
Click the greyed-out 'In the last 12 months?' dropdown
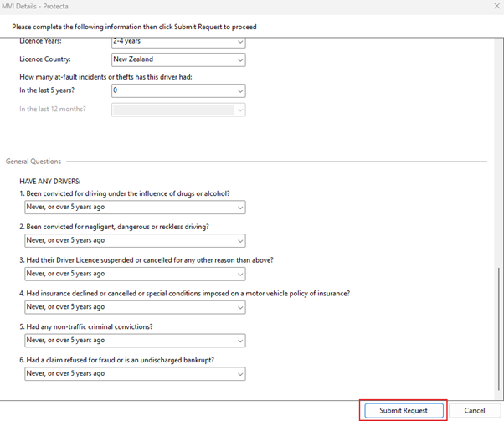pyautogui.click(x=178, y=110)
